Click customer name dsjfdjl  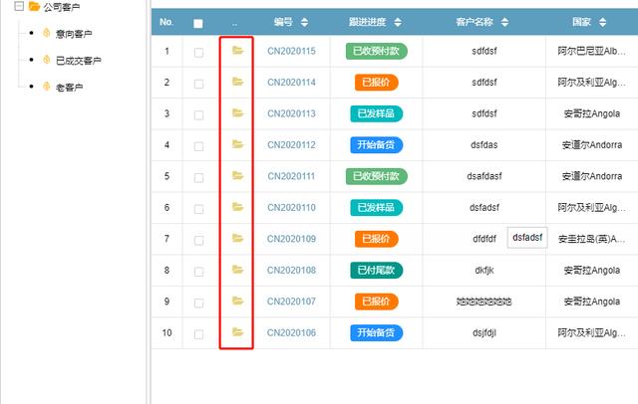pyautogui.click(x=484, y=332)
